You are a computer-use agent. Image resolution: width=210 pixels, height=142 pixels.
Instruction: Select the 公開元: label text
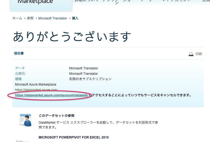(x=20, y=73)
